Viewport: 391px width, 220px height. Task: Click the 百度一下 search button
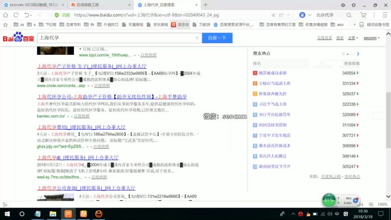click(217, 38)
